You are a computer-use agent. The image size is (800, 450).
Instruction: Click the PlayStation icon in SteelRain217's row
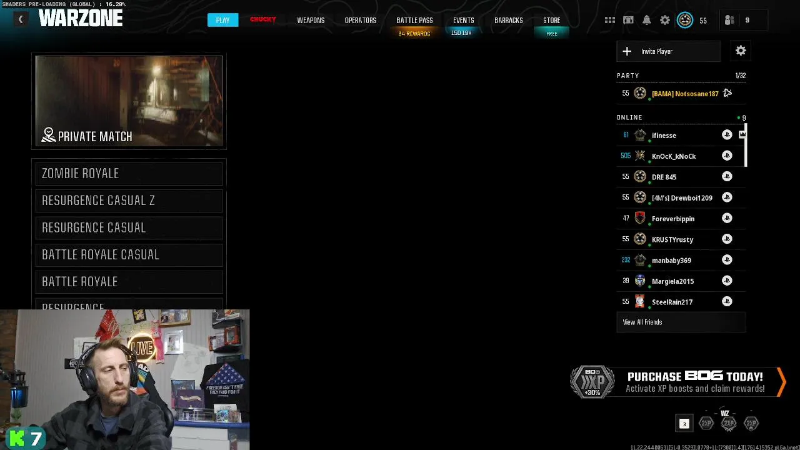point(727,301)
